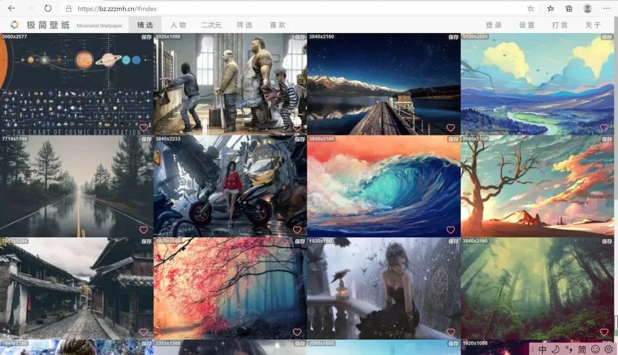Click the 极简壁纸 colorful logo icon
The width and height of the screenshot is (618, 355).
click(14, 25)
